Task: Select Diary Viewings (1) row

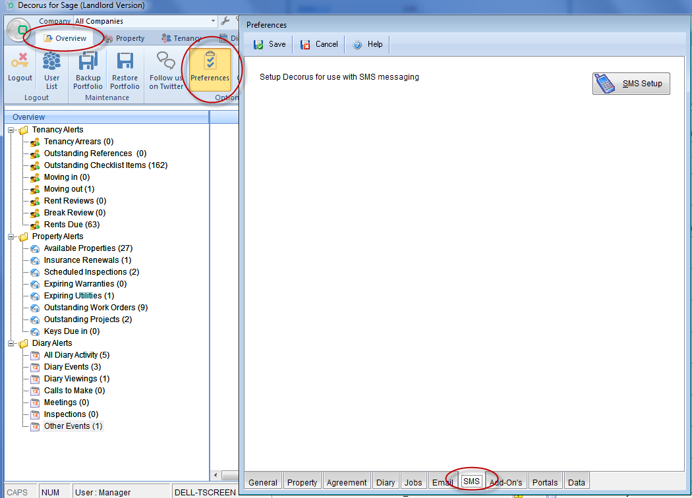Action: click(x=77, y=379)
